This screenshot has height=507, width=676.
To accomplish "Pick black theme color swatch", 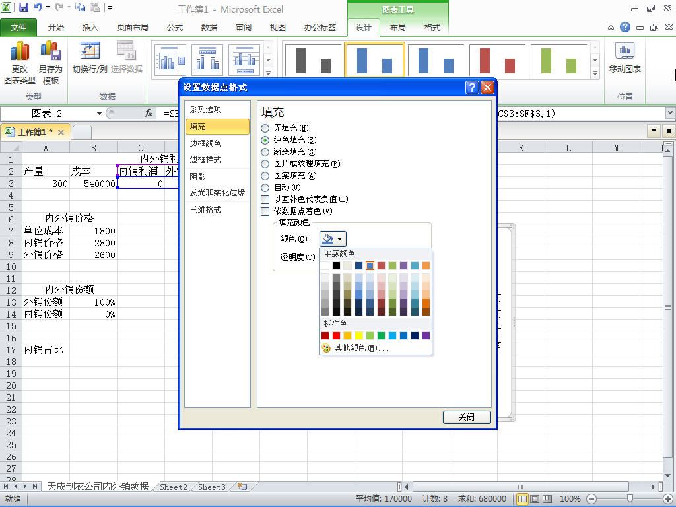I will 336,265.
